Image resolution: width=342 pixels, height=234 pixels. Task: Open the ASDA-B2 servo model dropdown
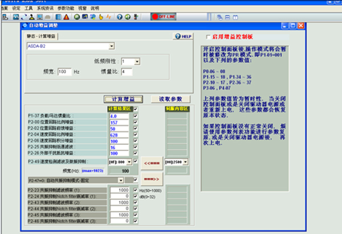coord(112,46)
